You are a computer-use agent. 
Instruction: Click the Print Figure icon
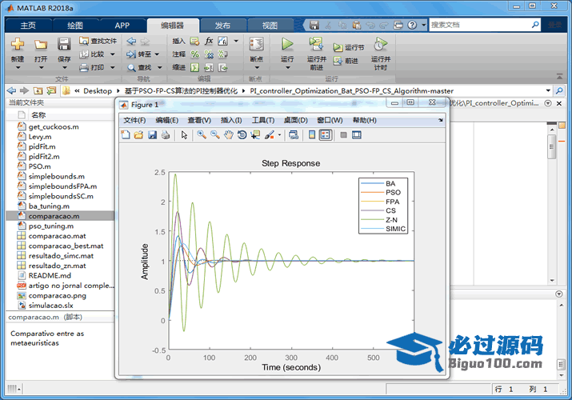pos(165,135)
